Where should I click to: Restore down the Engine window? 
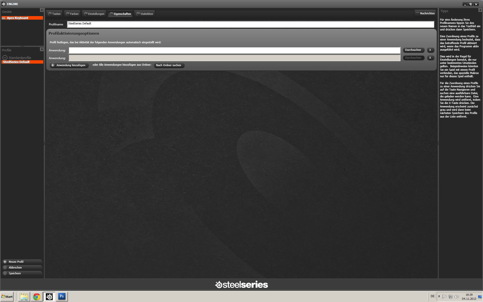pos(470,4)
